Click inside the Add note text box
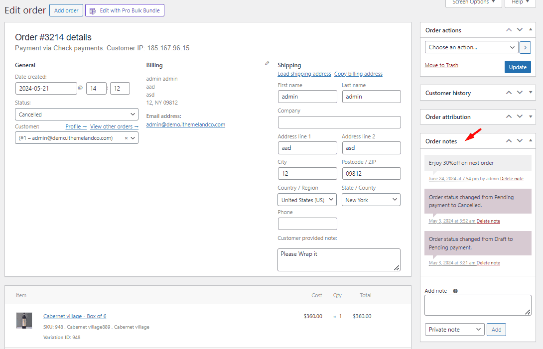 point(477,304)
